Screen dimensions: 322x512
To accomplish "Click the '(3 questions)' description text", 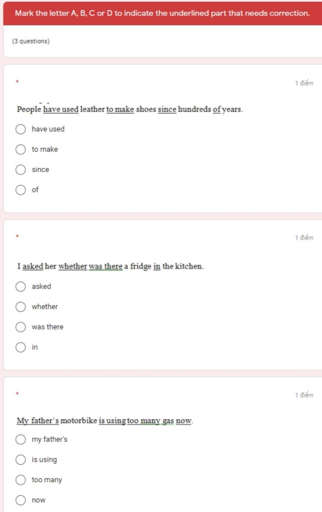I will tap(31, 41).
